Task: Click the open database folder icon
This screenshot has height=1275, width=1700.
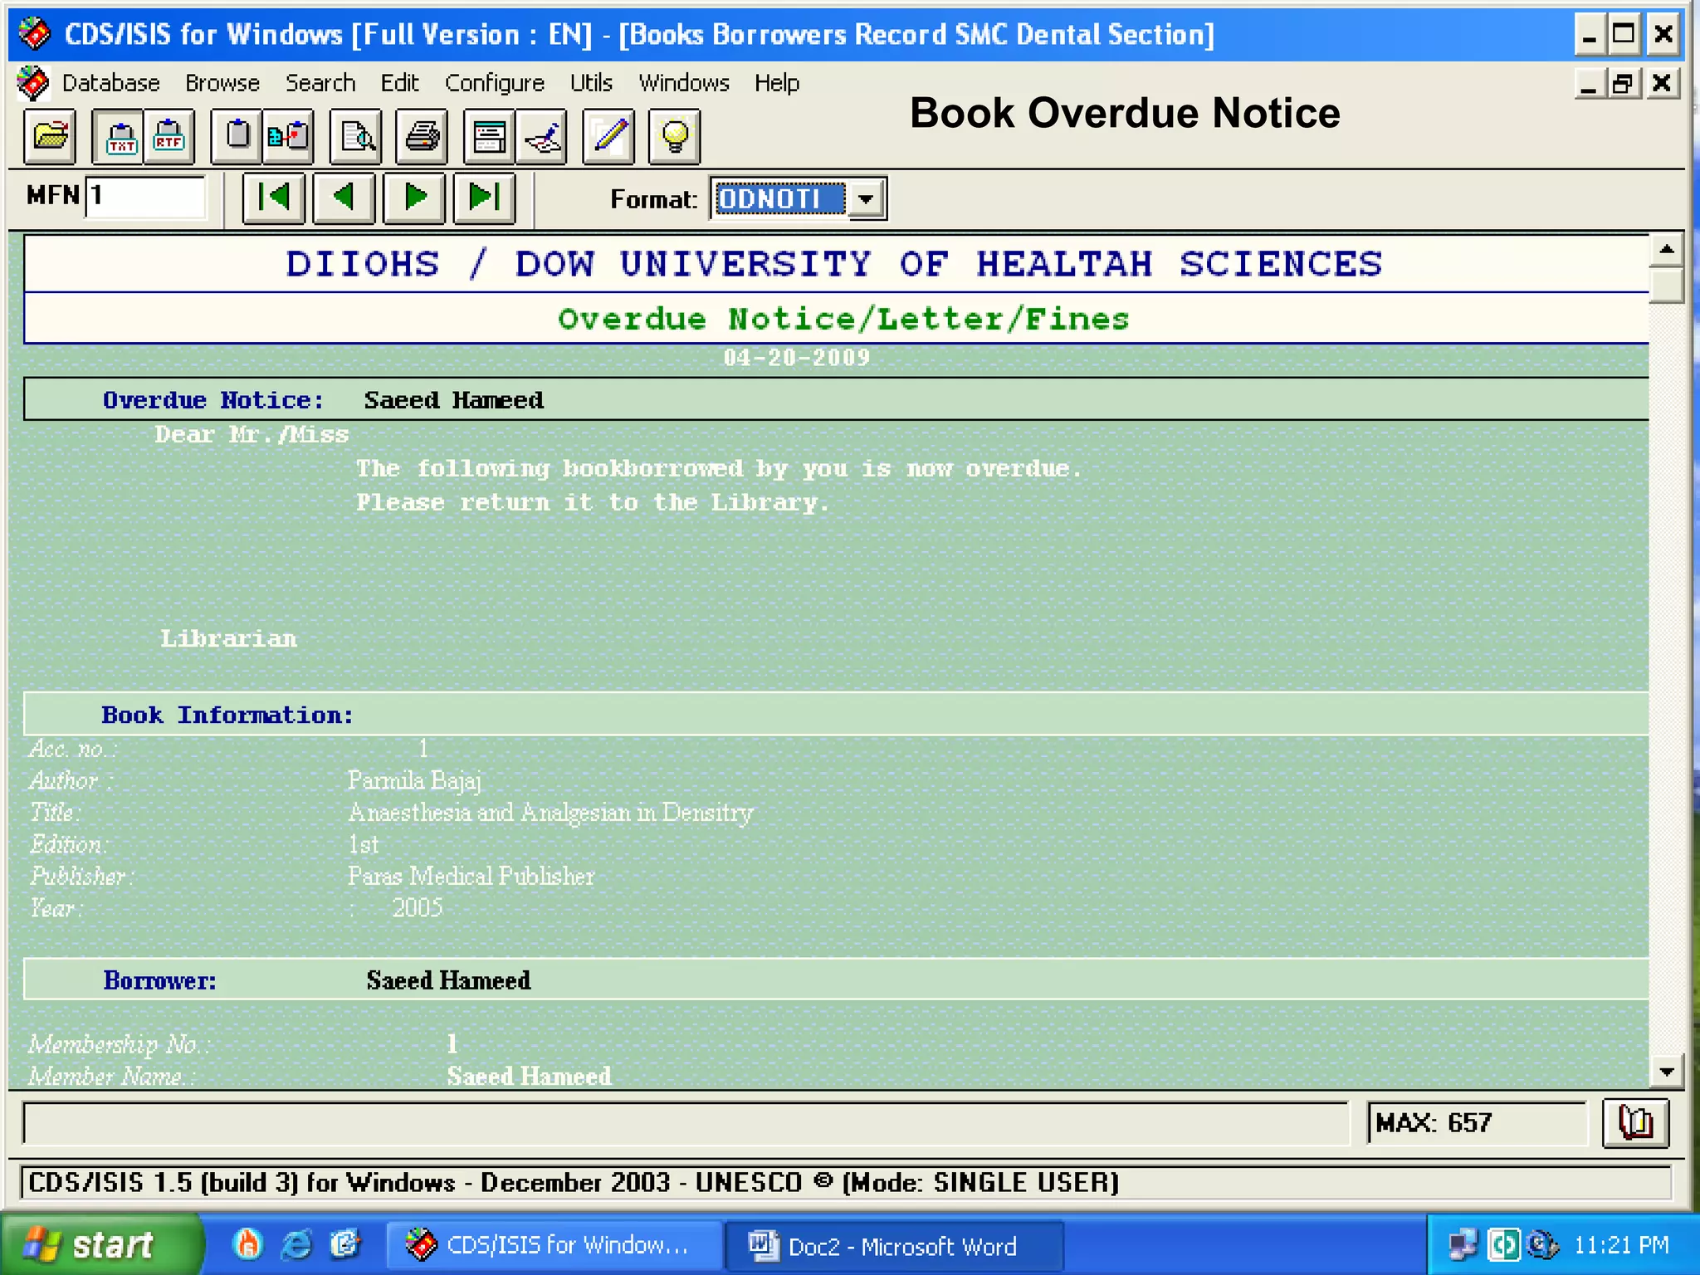Action: point(50,137)
